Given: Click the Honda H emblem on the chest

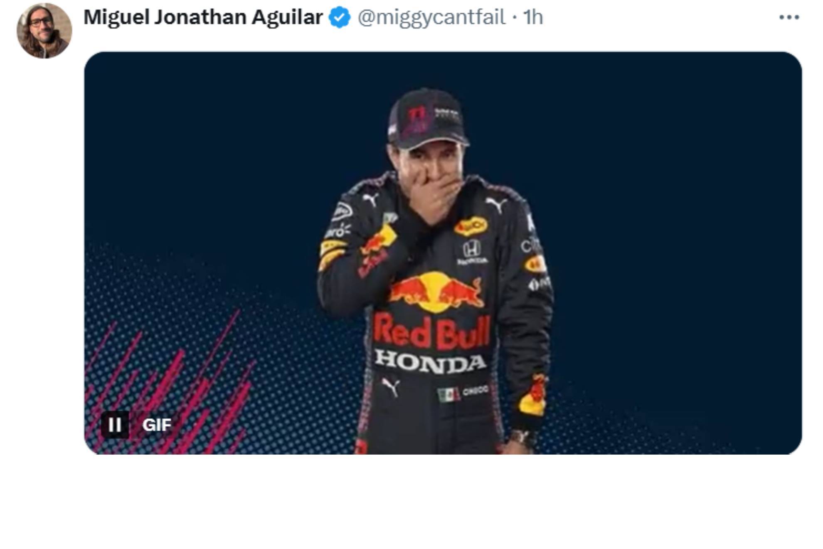Looking at the screenshot, I should pyautogui.click(x=472, y=249).
